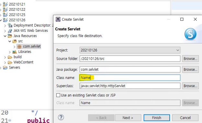This screenshot has height=123, width=202.
Task: Click the 20210126 project icon
Action: 5,20
